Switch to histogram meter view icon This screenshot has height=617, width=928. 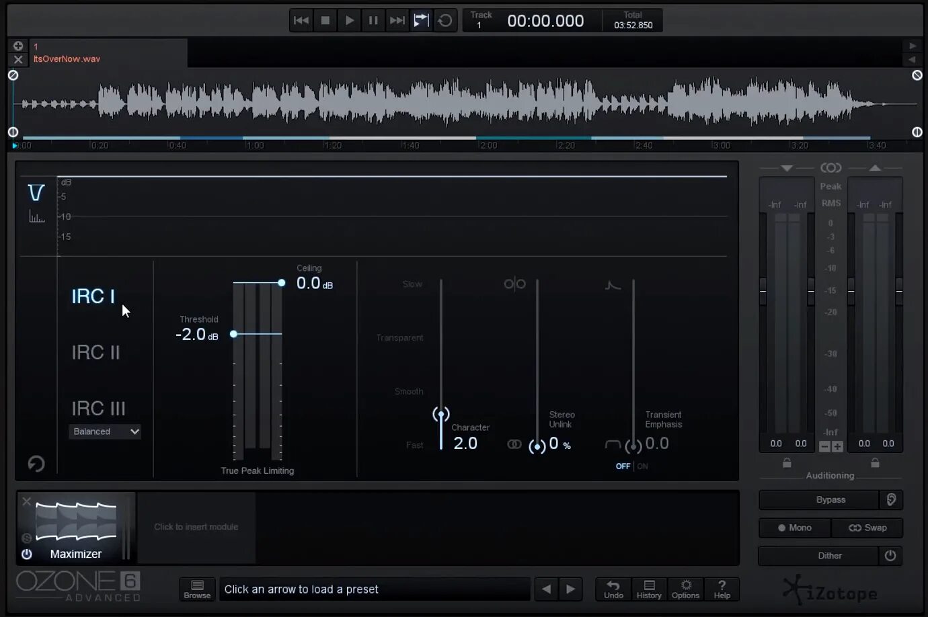37,216
